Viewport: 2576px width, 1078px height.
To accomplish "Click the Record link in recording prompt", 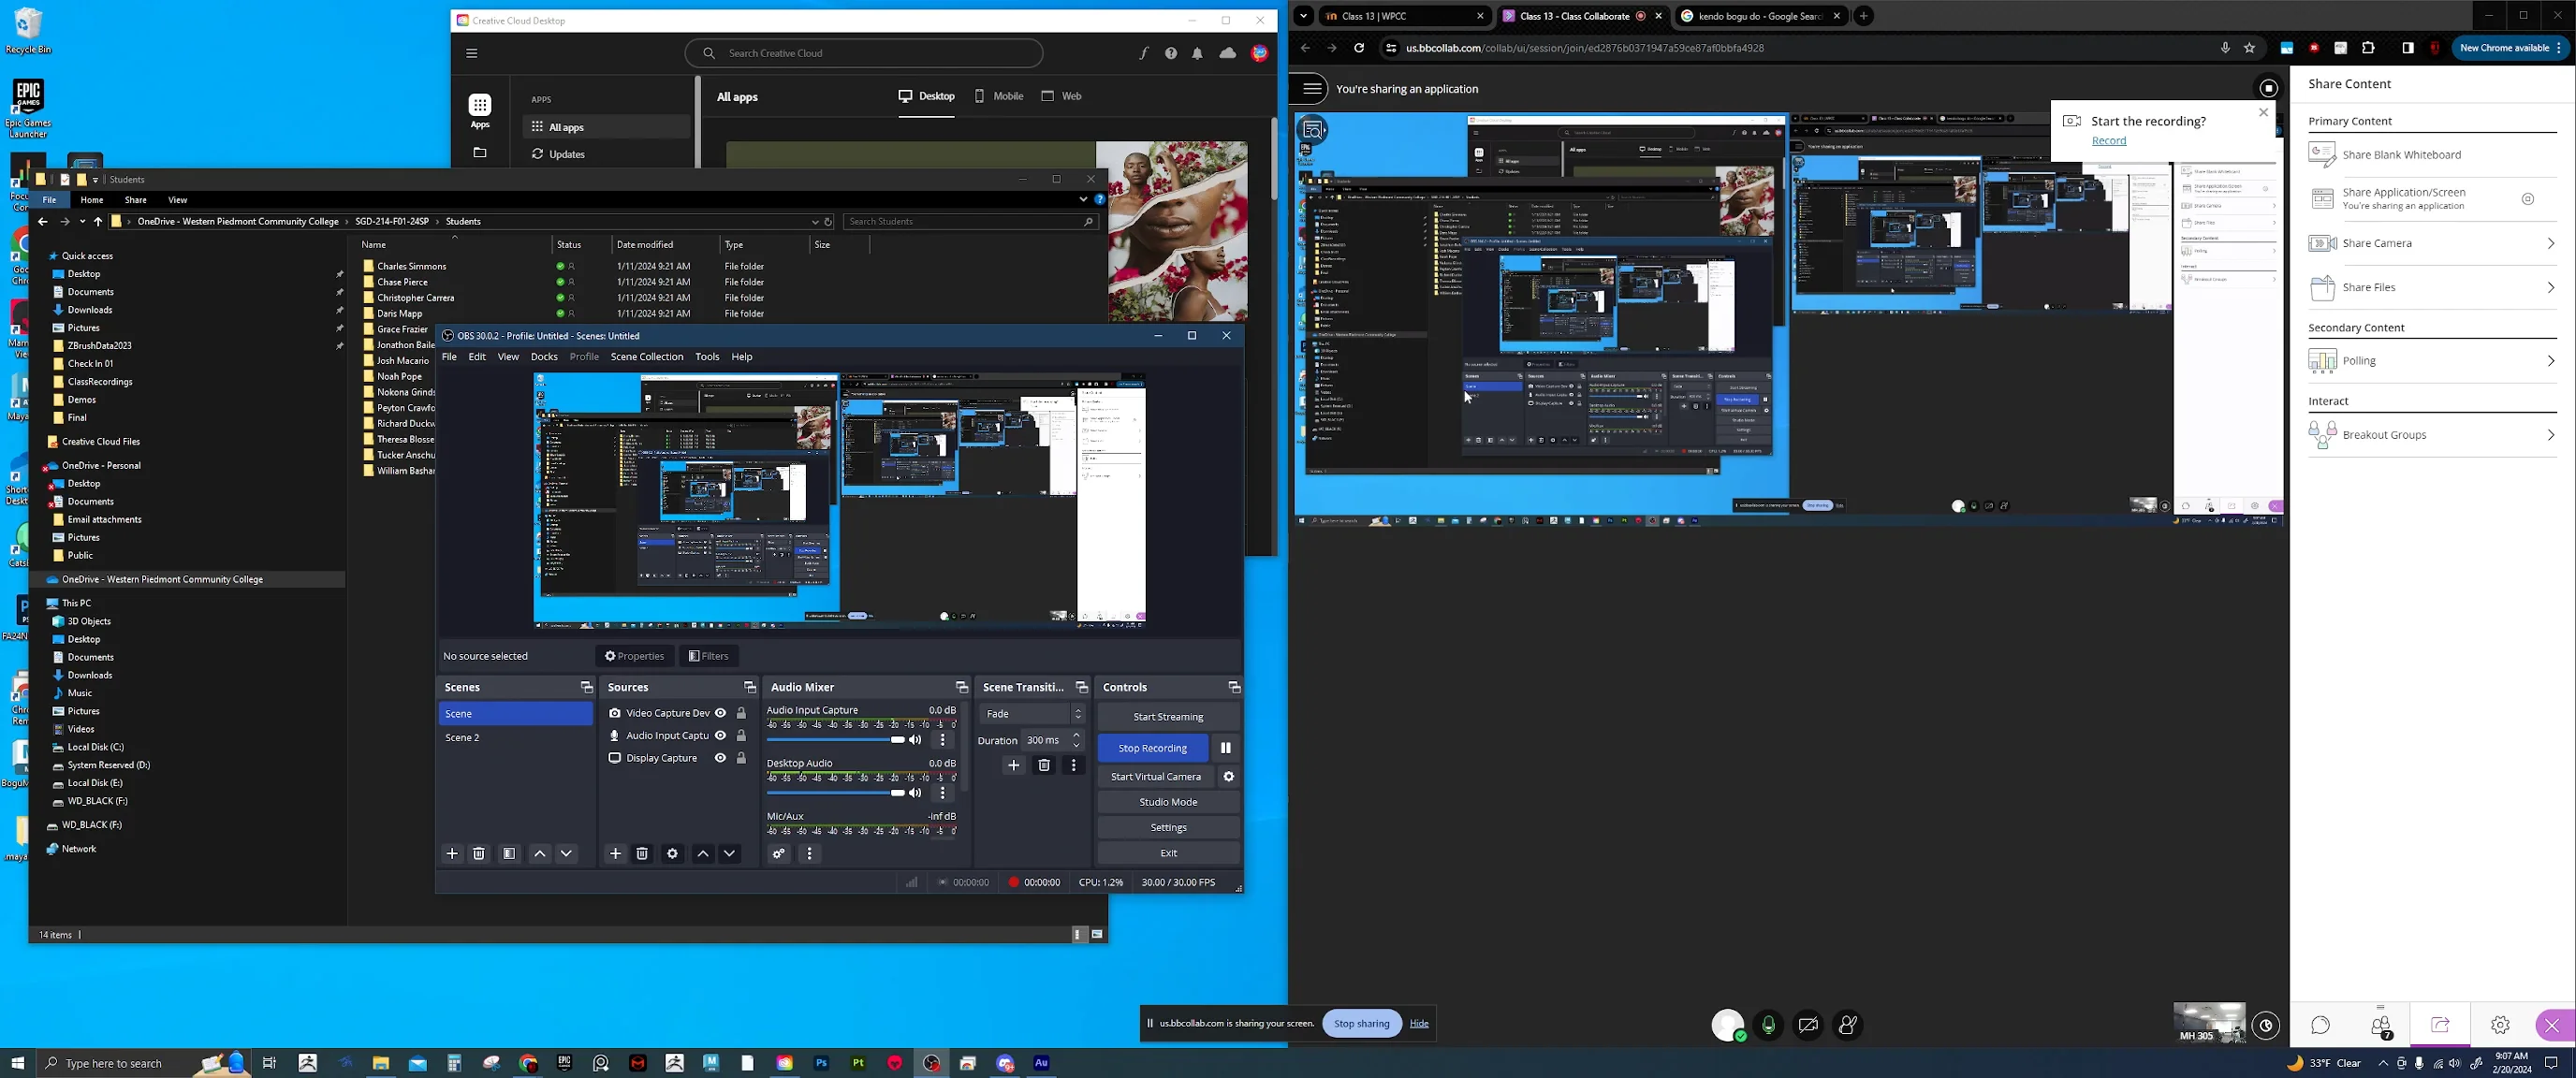I will click(x=2109, y=140).
